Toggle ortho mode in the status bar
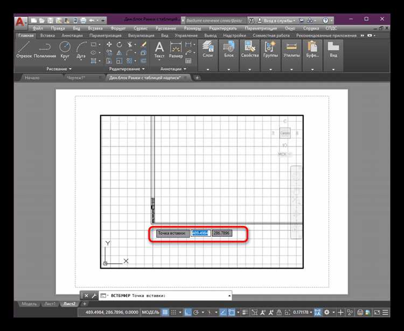Viewport: 404px width, 331px height. (188, 313)
